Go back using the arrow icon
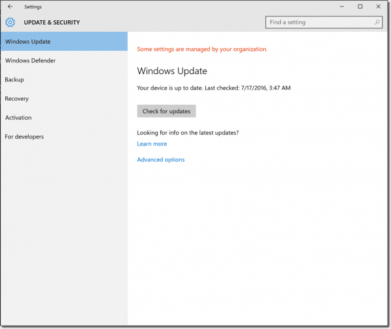This screenshot has width=391, height=329. tap(10, 7)
